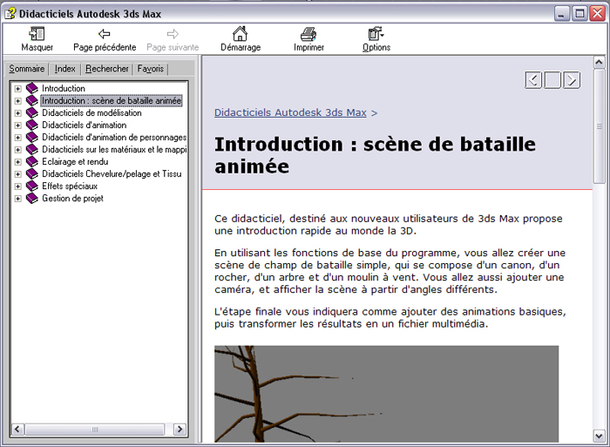Select Introduction : scène de bataille animée entry
The image size is (610, 447).
pyautogui.click(x=112, y=101)
